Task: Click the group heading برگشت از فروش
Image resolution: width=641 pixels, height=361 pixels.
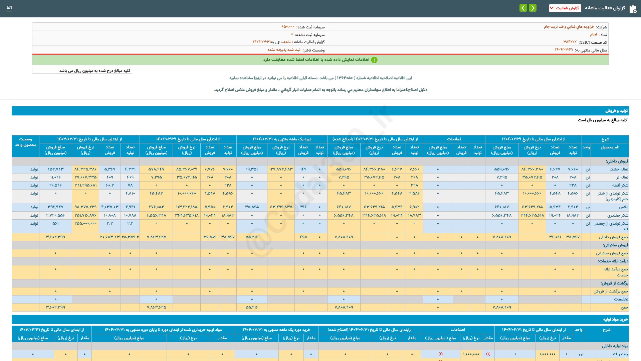Action: point(614,283)
